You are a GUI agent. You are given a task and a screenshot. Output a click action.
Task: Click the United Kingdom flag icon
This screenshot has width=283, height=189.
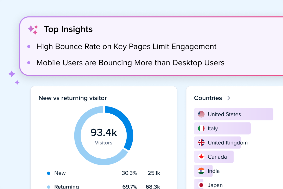click(x=201, y=143)
